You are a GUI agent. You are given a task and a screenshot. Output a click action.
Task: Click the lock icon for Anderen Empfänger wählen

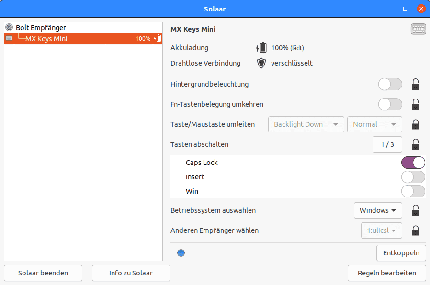[416, 230]
